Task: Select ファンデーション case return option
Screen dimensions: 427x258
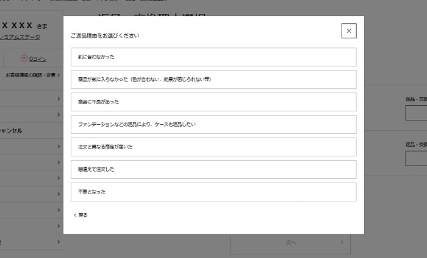Action: point(213,124)
